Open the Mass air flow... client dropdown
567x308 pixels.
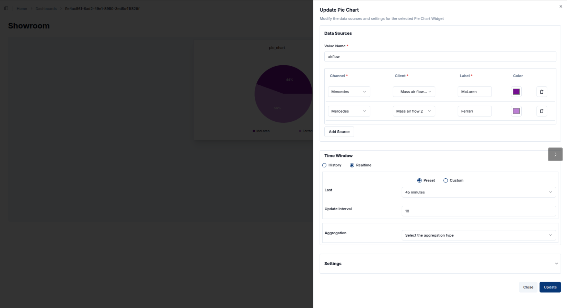pyautogui.click(x=414, y=92)
